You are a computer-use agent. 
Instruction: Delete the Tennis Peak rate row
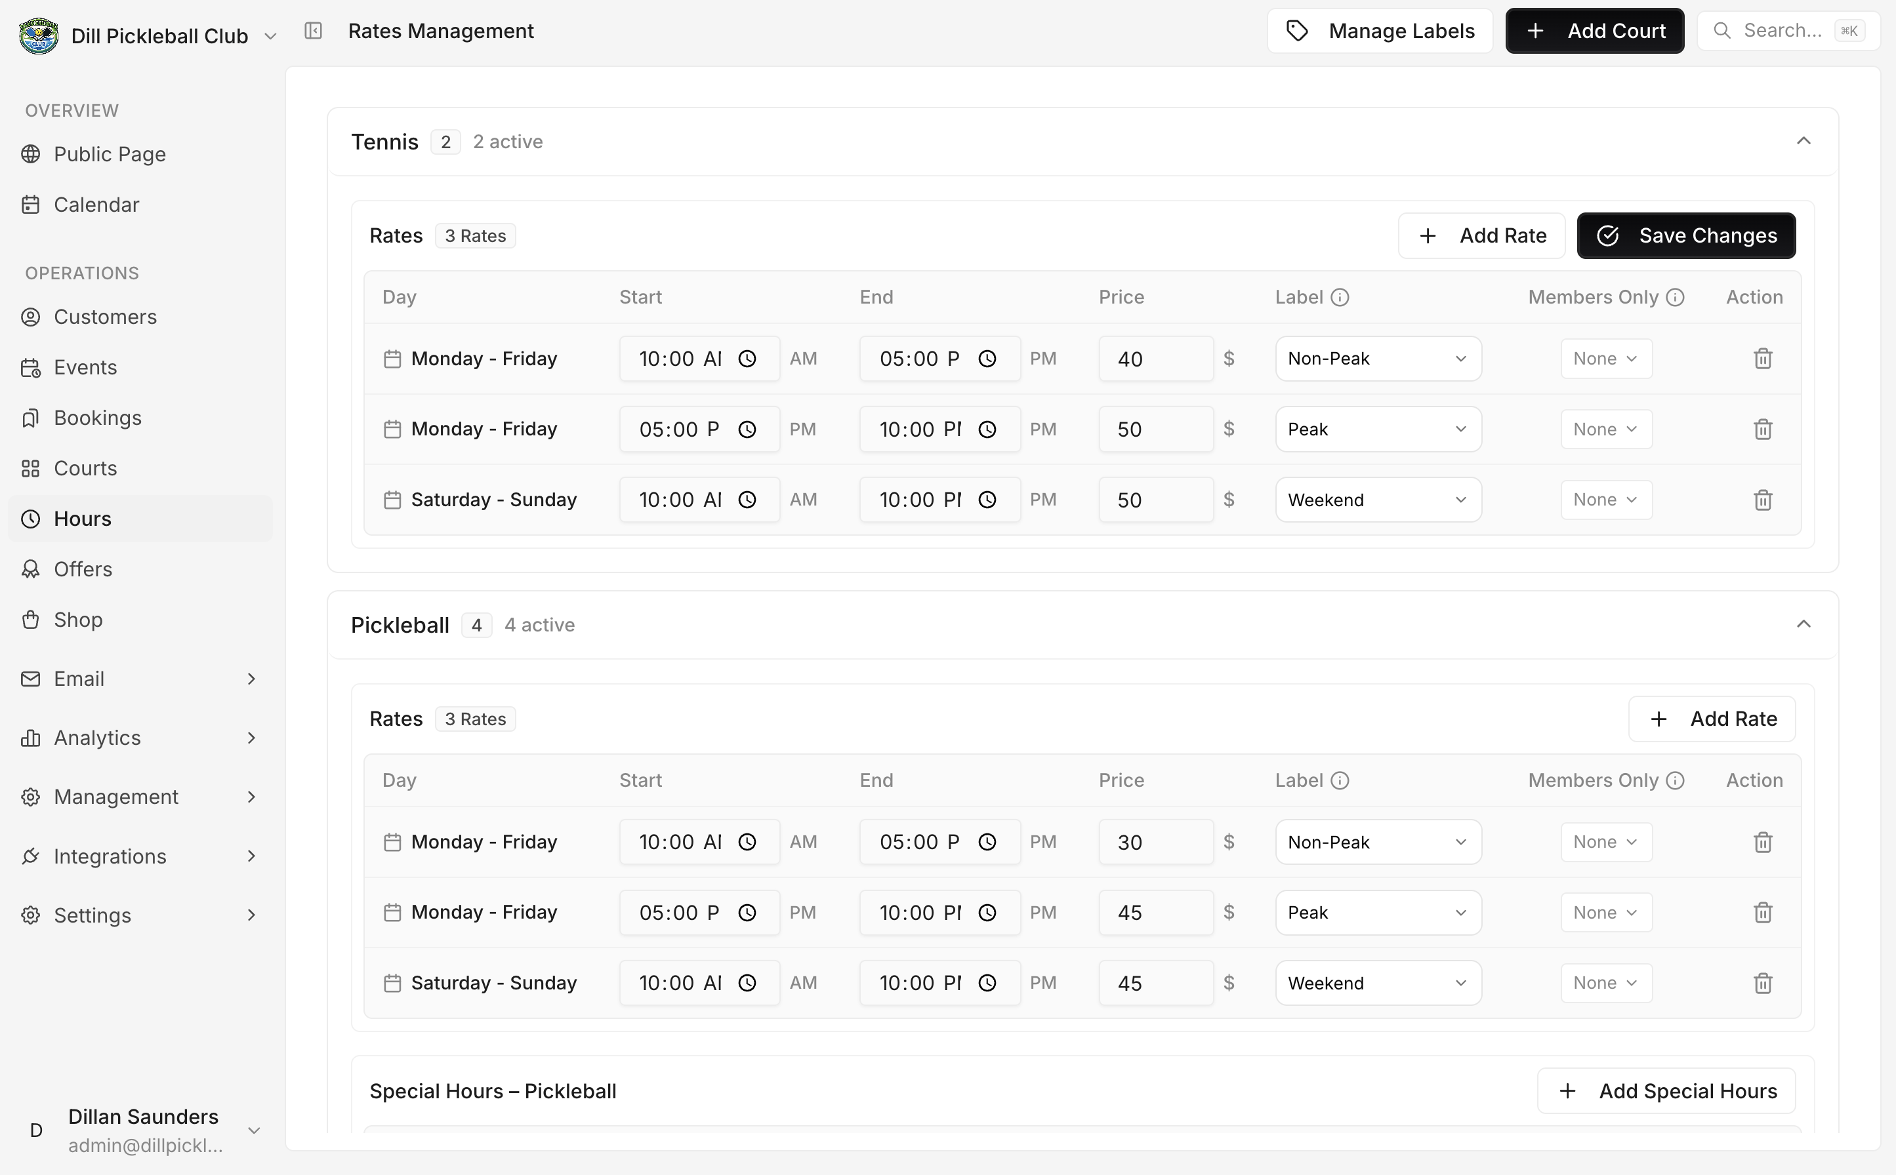click(x=1762, y=429)
